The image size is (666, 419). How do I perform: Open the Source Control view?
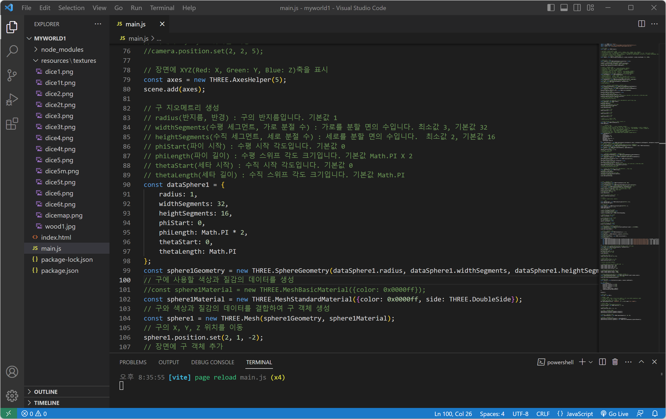(x=12, y=75)
